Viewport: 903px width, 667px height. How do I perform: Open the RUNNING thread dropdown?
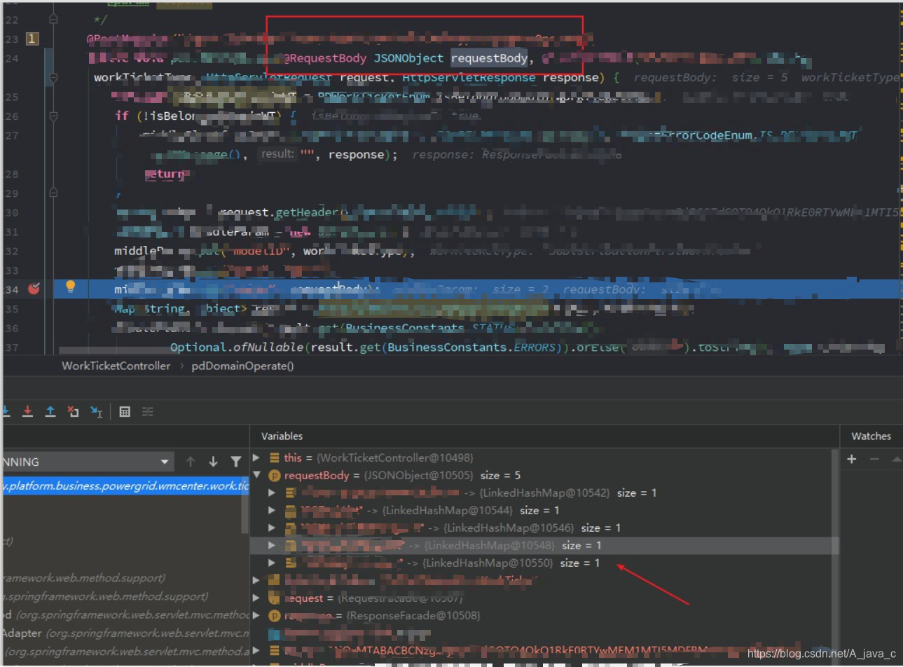(x=88, y=462)
